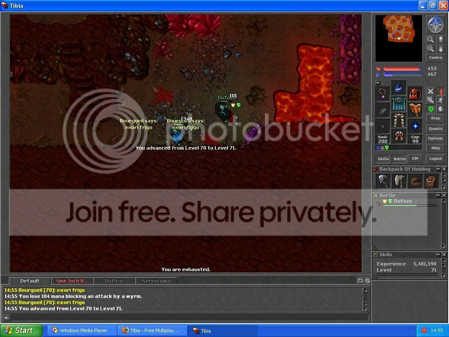
Task: Open the Quests log
Action: coord(435,129)
